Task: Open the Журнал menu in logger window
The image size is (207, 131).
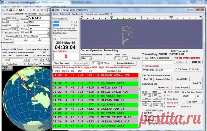Action: [x=6, y=7]
